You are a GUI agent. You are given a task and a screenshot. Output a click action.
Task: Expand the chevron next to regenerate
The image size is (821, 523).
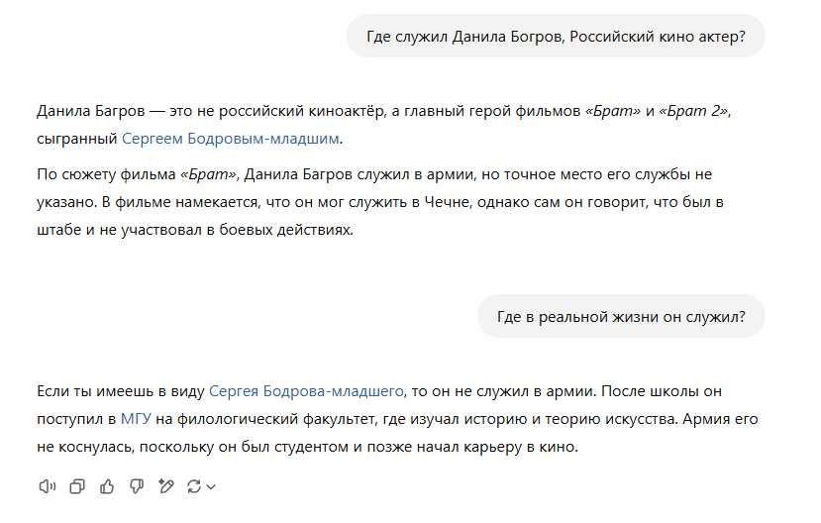211,487
